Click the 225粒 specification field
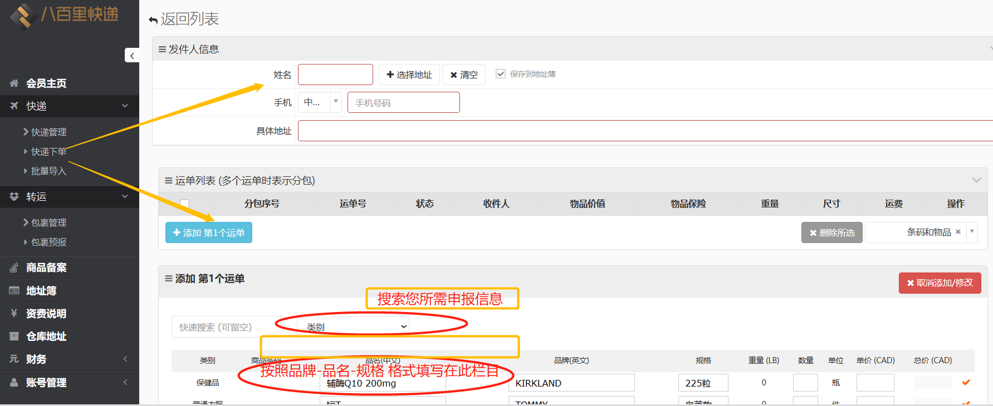Viewport: 993px width, 406px height. (x=703, y=383)
